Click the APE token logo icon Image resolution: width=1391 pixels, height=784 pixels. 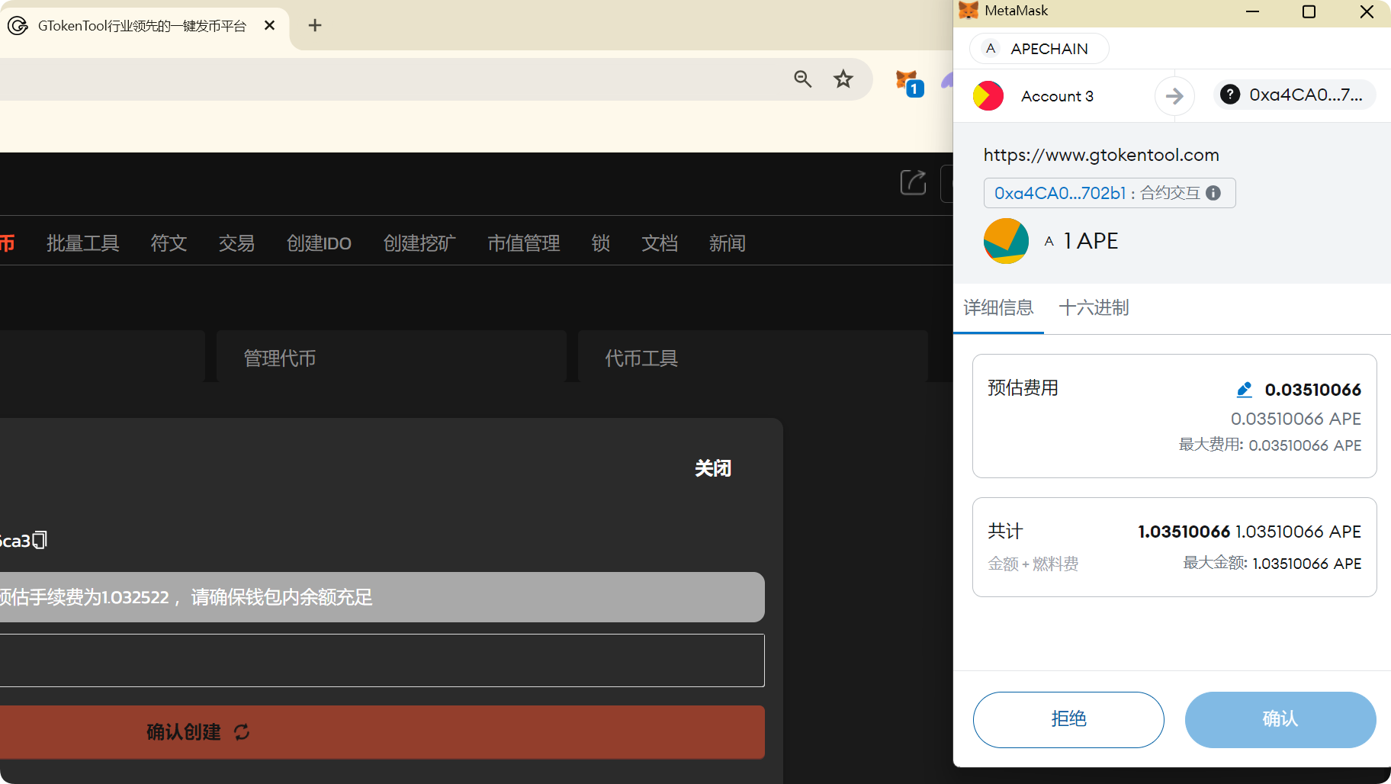click(1006, 241)
